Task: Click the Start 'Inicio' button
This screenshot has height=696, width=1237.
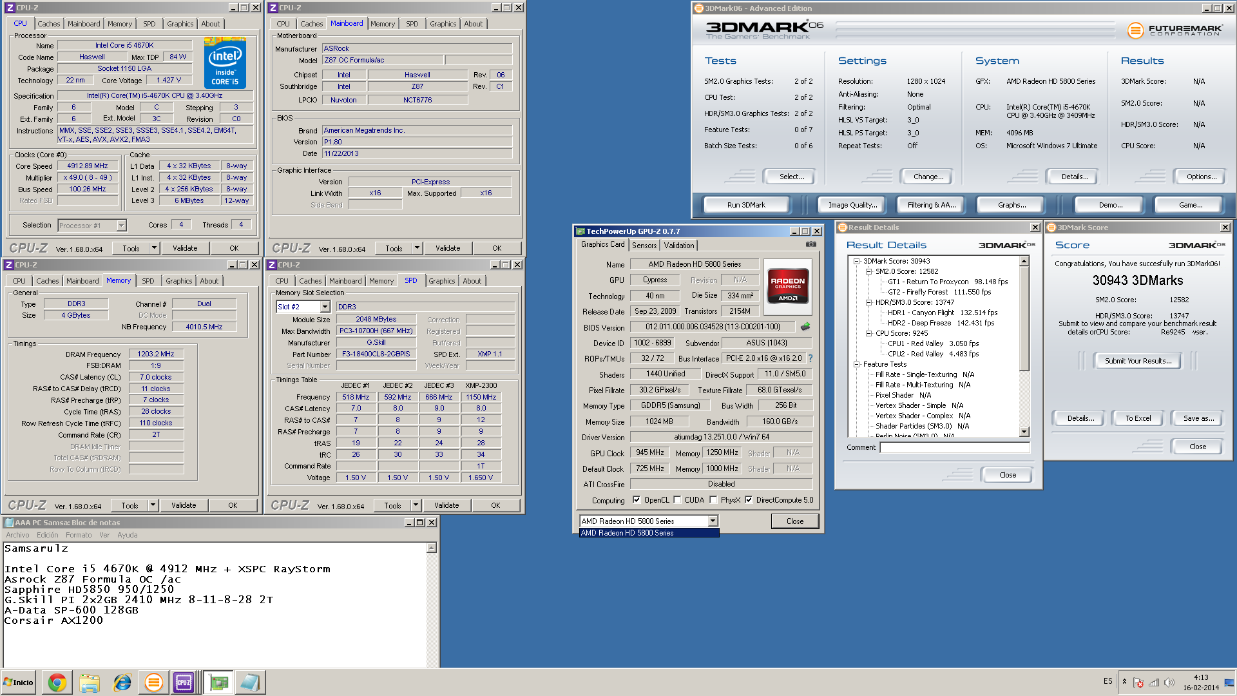Action: click(x=19, y=682)
